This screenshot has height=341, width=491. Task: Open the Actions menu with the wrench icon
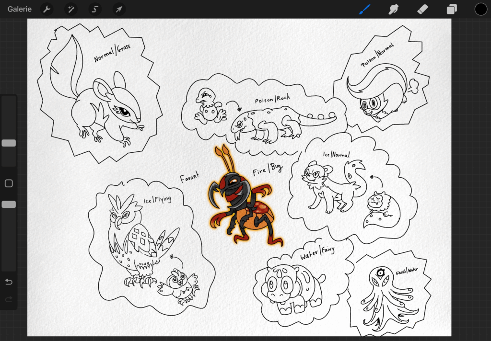pos(47,9)
